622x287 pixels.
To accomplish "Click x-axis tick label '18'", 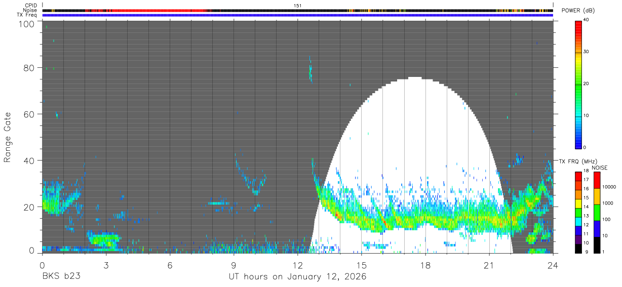I will pyautogui.click(x=425, y=265).
